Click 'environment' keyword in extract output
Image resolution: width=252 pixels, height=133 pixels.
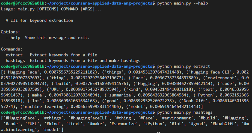pyautogui.click(x=221, y=78)
